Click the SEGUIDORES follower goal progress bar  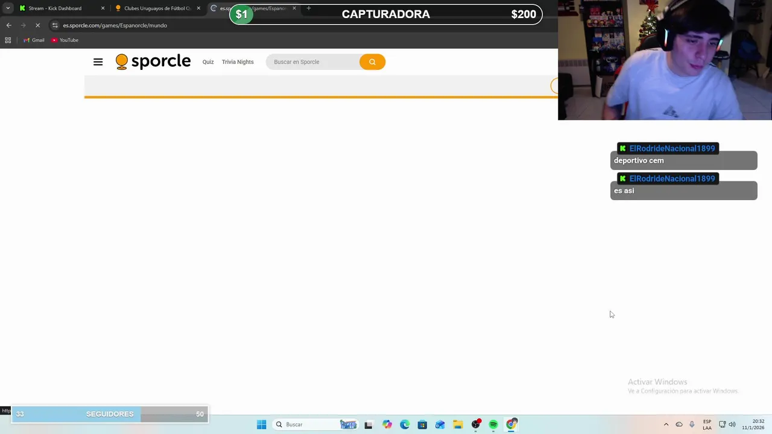110,414
